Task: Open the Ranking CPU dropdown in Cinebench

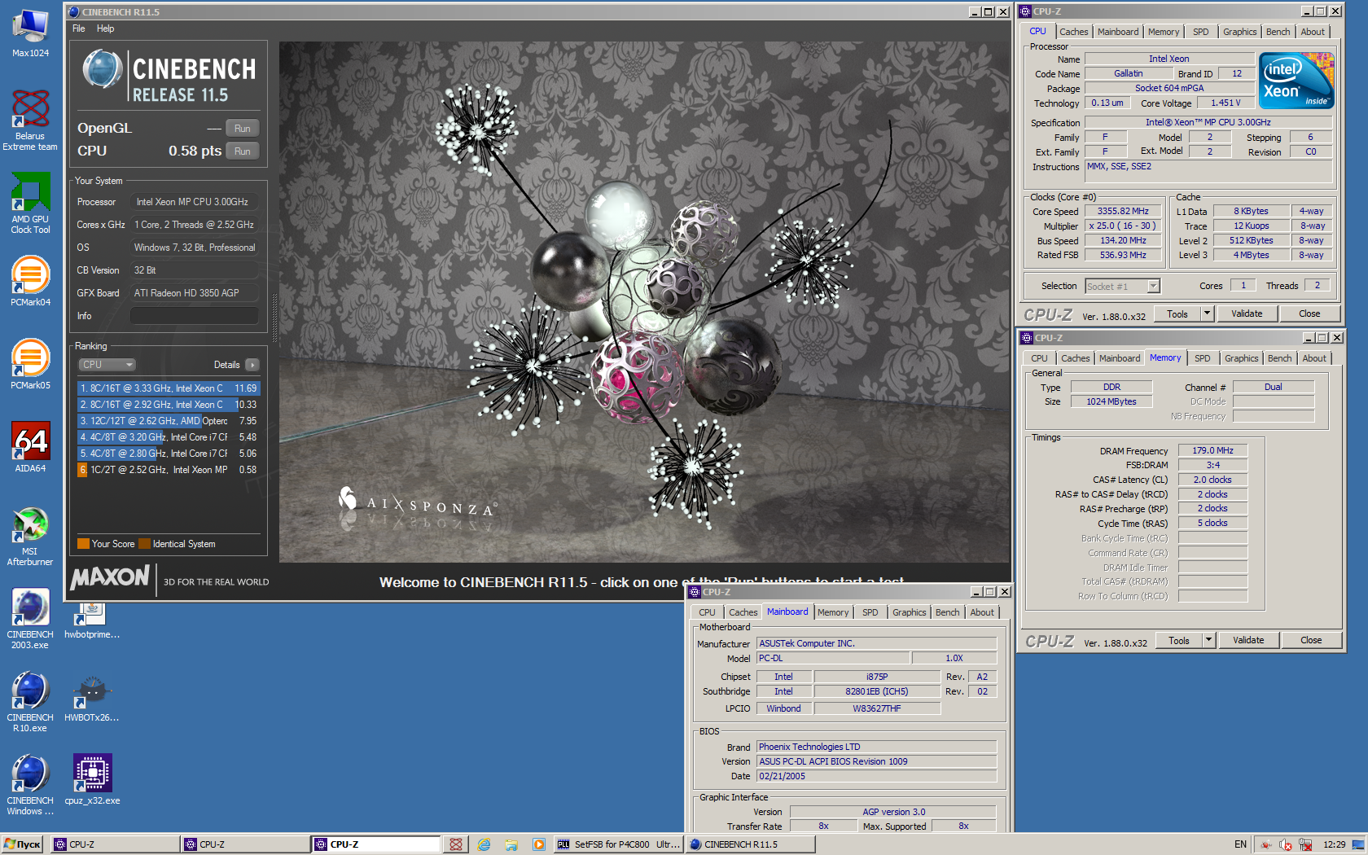Action: [107, 365]
